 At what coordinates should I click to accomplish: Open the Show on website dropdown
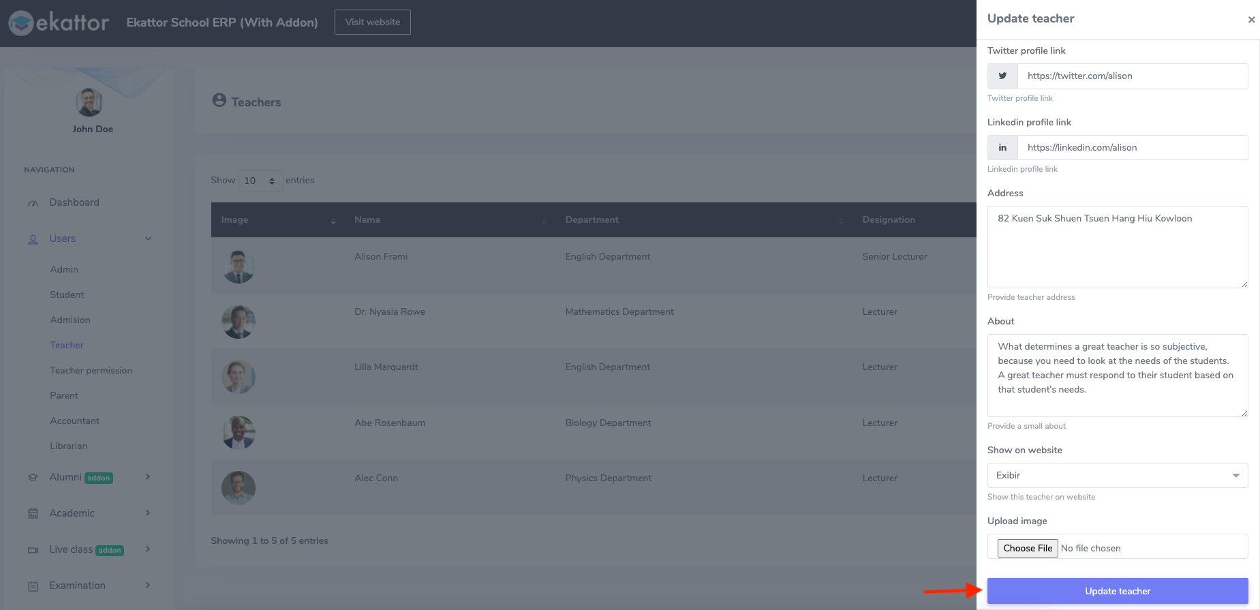click(x=1117, y=475)
